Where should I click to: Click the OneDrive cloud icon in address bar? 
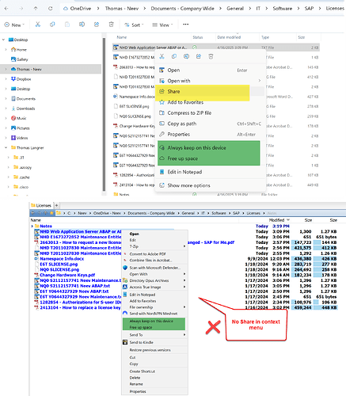(x=66, y=9)
